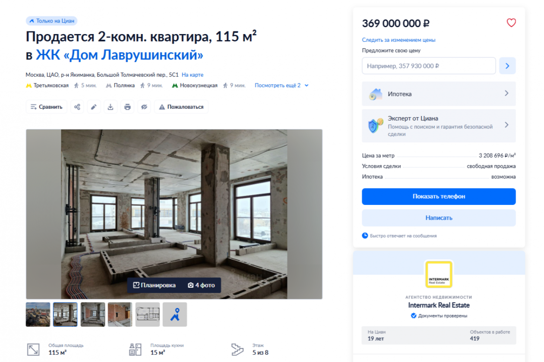Viewport: 544px width, 362px height.
Task: Select floor plan thumbnail
Action: (x=148, y=314)
